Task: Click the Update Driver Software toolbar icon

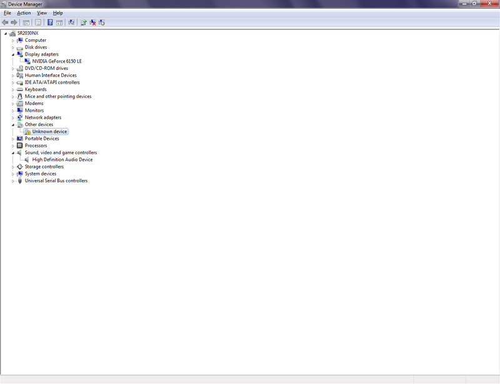Action: pos(84,22)
